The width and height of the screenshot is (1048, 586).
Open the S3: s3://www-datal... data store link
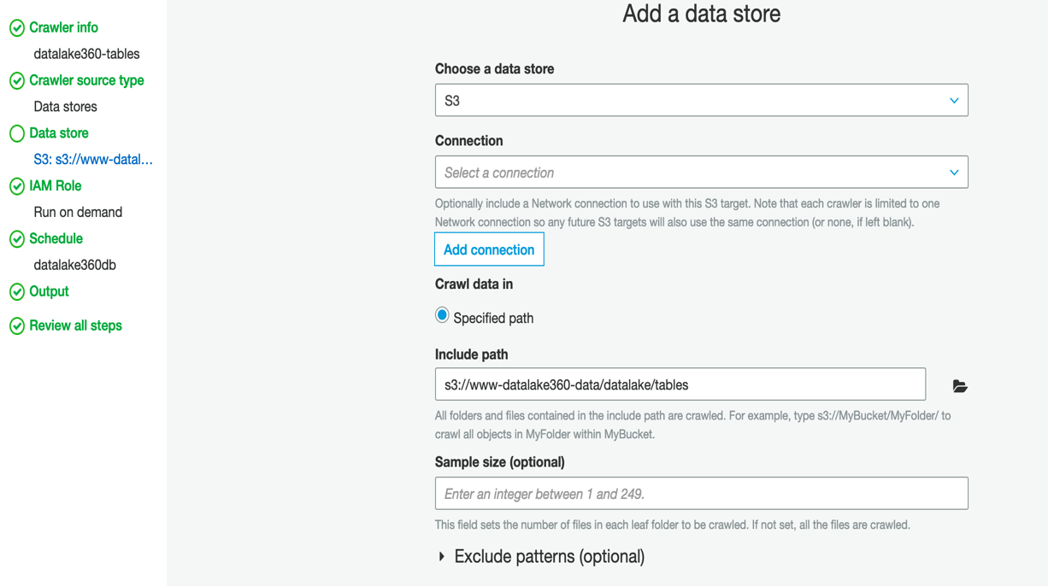[x=93, y=160]
